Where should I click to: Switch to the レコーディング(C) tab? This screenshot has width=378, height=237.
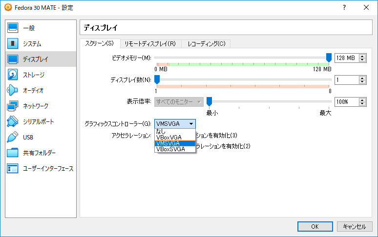pos(207,44)
